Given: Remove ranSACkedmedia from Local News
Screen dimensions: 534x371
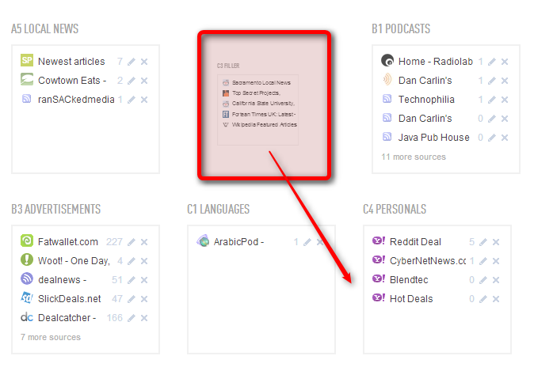Looking at the screenshot, I should [144, 100].
